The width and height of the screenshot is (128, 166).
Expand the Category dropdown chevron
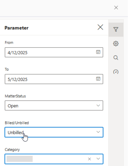98,159
